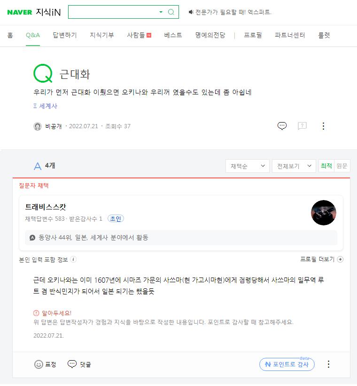Click the search magnifier icon
The image size is (357, 386).
click(171, 12)
